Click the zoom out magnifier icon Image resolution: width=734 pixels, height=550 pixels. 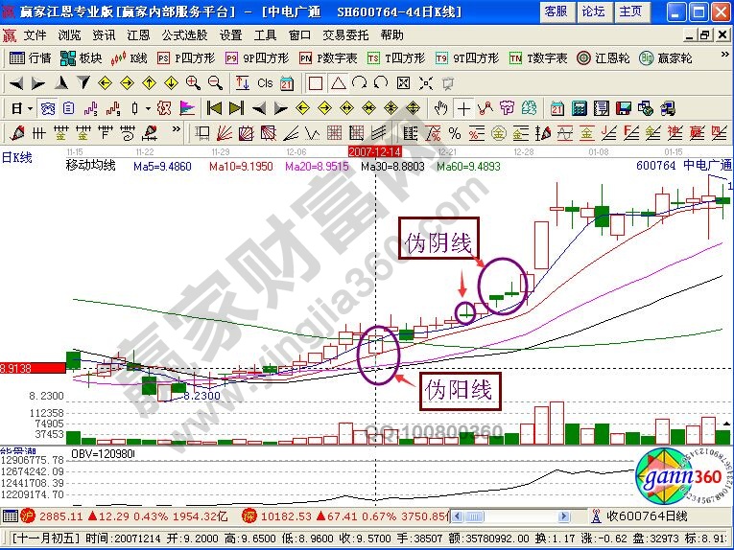pos(215,83)
